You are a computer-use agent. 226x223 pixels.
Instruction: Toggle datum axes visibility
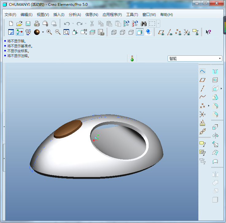170,32
